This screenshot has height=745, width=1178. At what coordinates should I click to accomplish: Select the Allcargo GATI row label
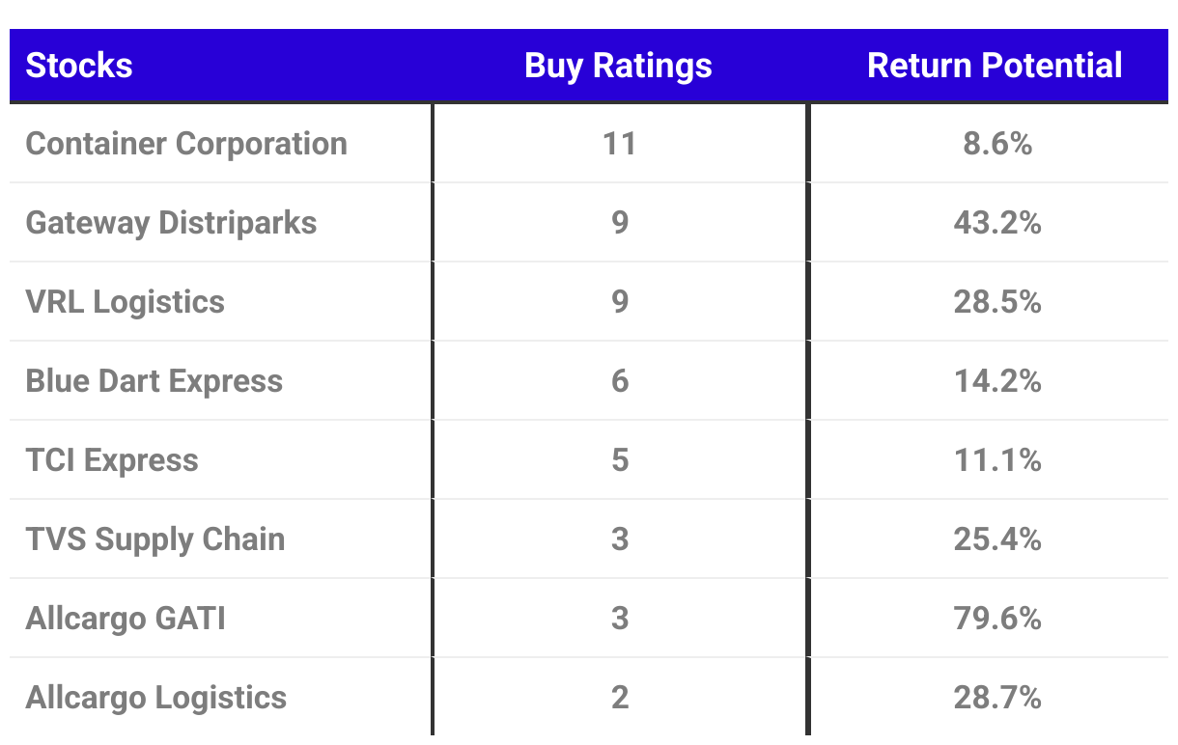126,619
